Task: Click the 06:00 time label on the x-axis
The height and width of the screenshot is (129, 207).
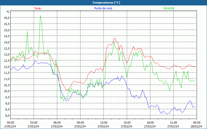Action: [57, 123]
